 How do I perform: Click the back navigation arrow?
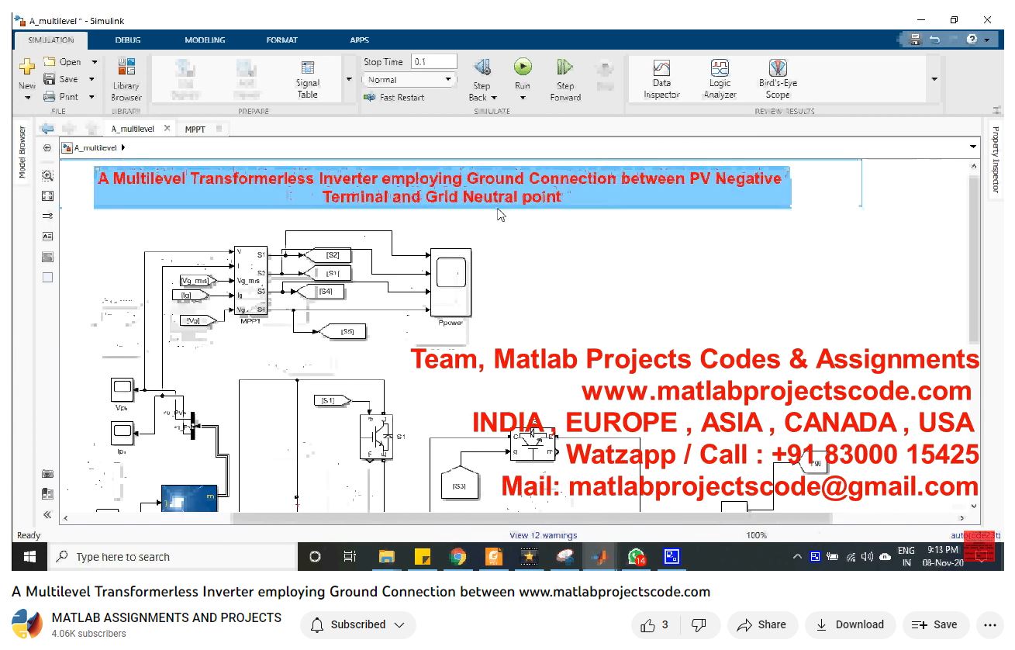[47, 128]
